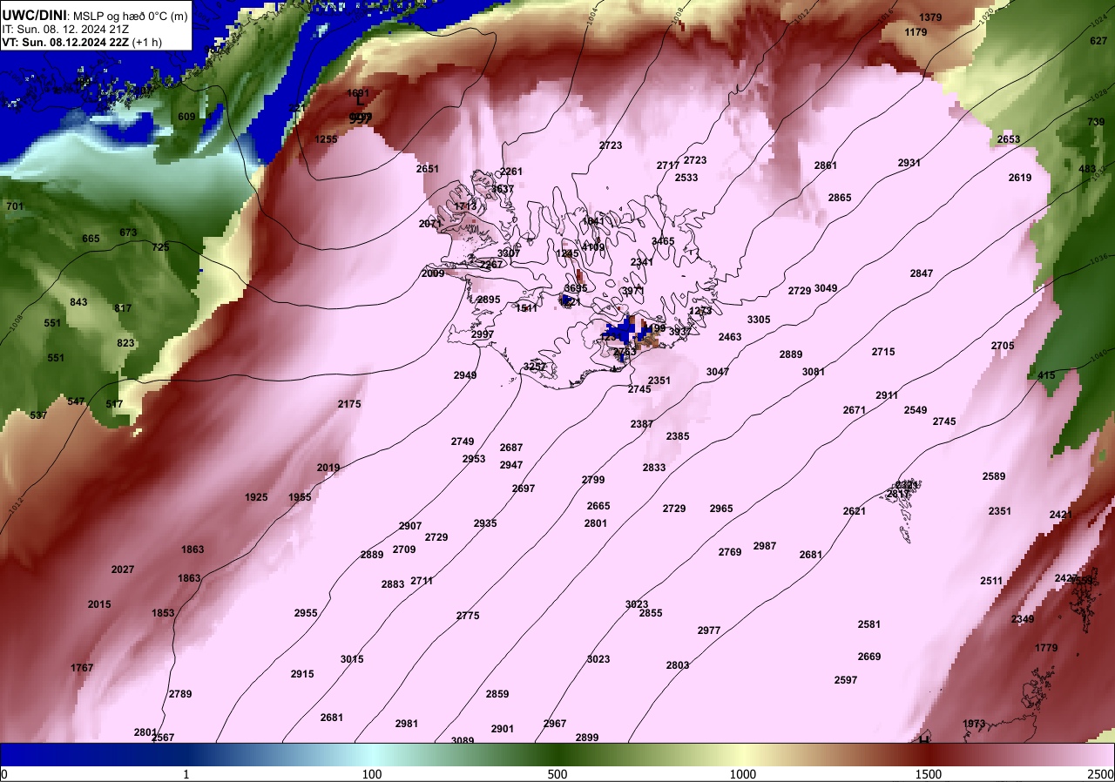Viewport: 1115px width, 782px height.
Task: Click the map value 1179
Action: point(916,32)
